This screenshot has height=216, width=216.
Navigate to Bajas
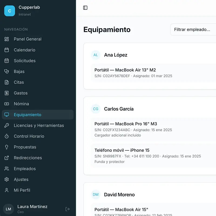38,71
